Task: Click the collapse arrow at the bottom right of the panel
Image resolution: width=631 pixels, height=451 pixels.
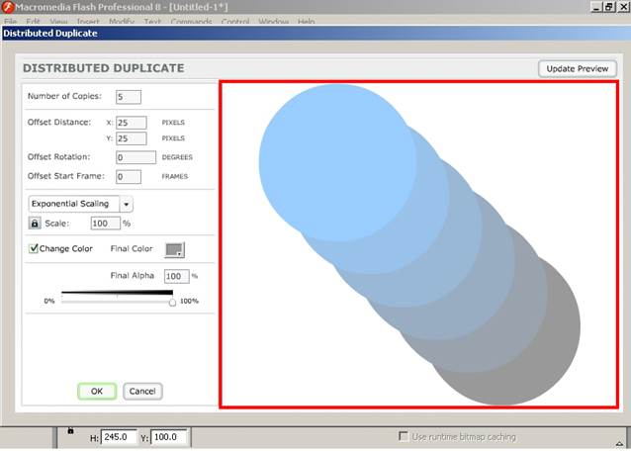Action: tap(619, 443)
